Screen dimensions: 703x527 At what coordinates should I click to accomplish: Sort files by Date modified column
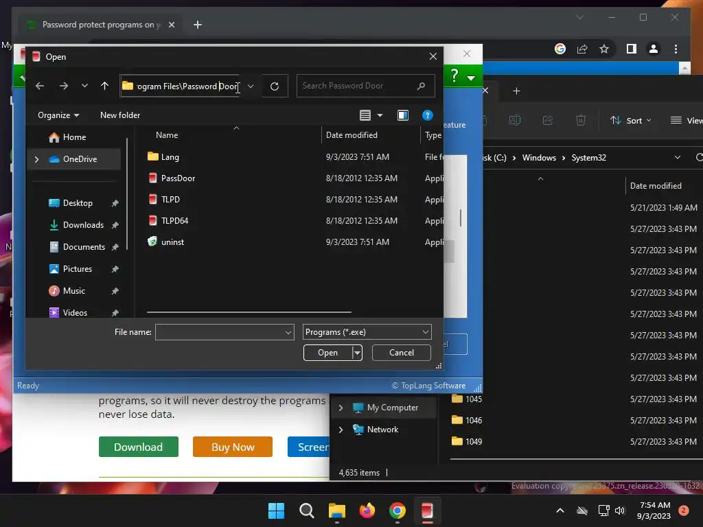(x=351, y=135)
